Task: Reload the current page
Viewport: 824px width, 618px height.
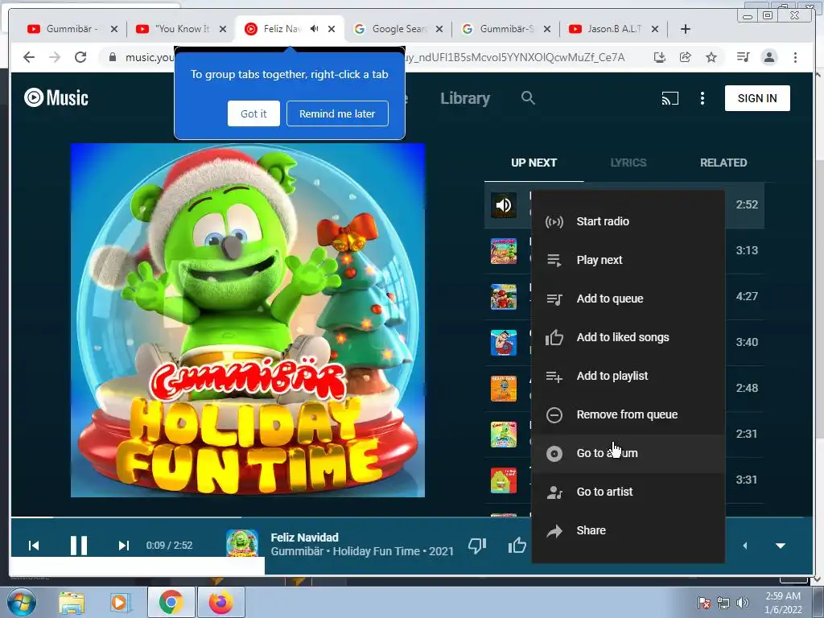Action: tap(80, 57)
